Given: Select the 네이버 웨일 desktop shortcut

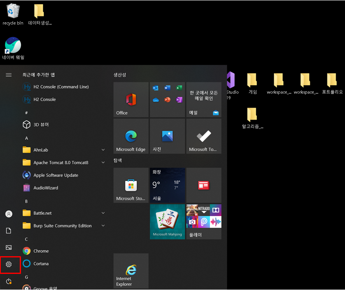Looking at the screenshot, I should [x=13, y=49].
